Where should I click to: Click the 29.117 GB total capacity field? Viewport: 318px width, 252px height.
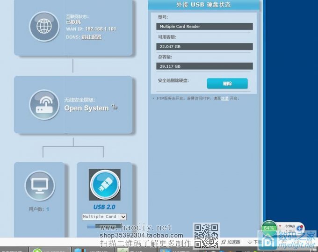[205, 66]
